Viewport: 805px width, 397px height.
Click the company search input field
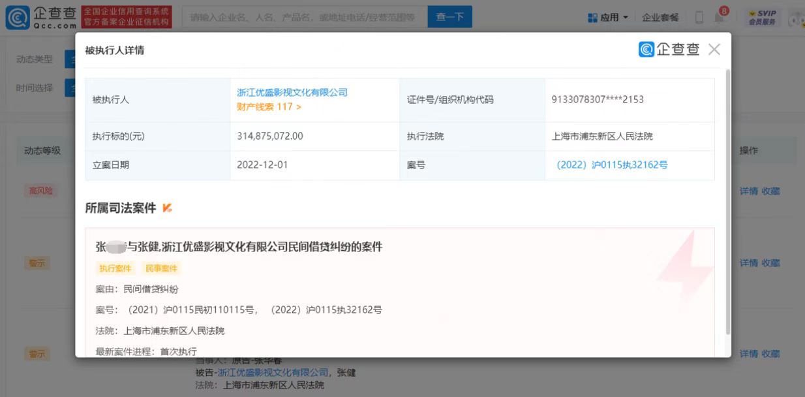tap(303, 18)
